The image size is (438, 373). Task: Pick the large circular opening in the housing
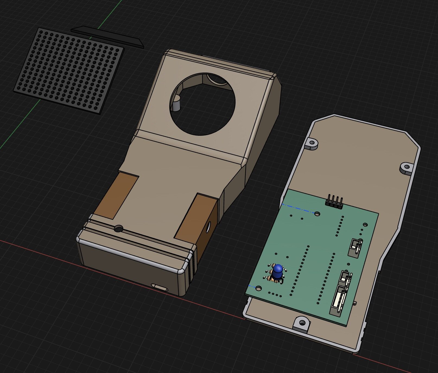(202, 104)
